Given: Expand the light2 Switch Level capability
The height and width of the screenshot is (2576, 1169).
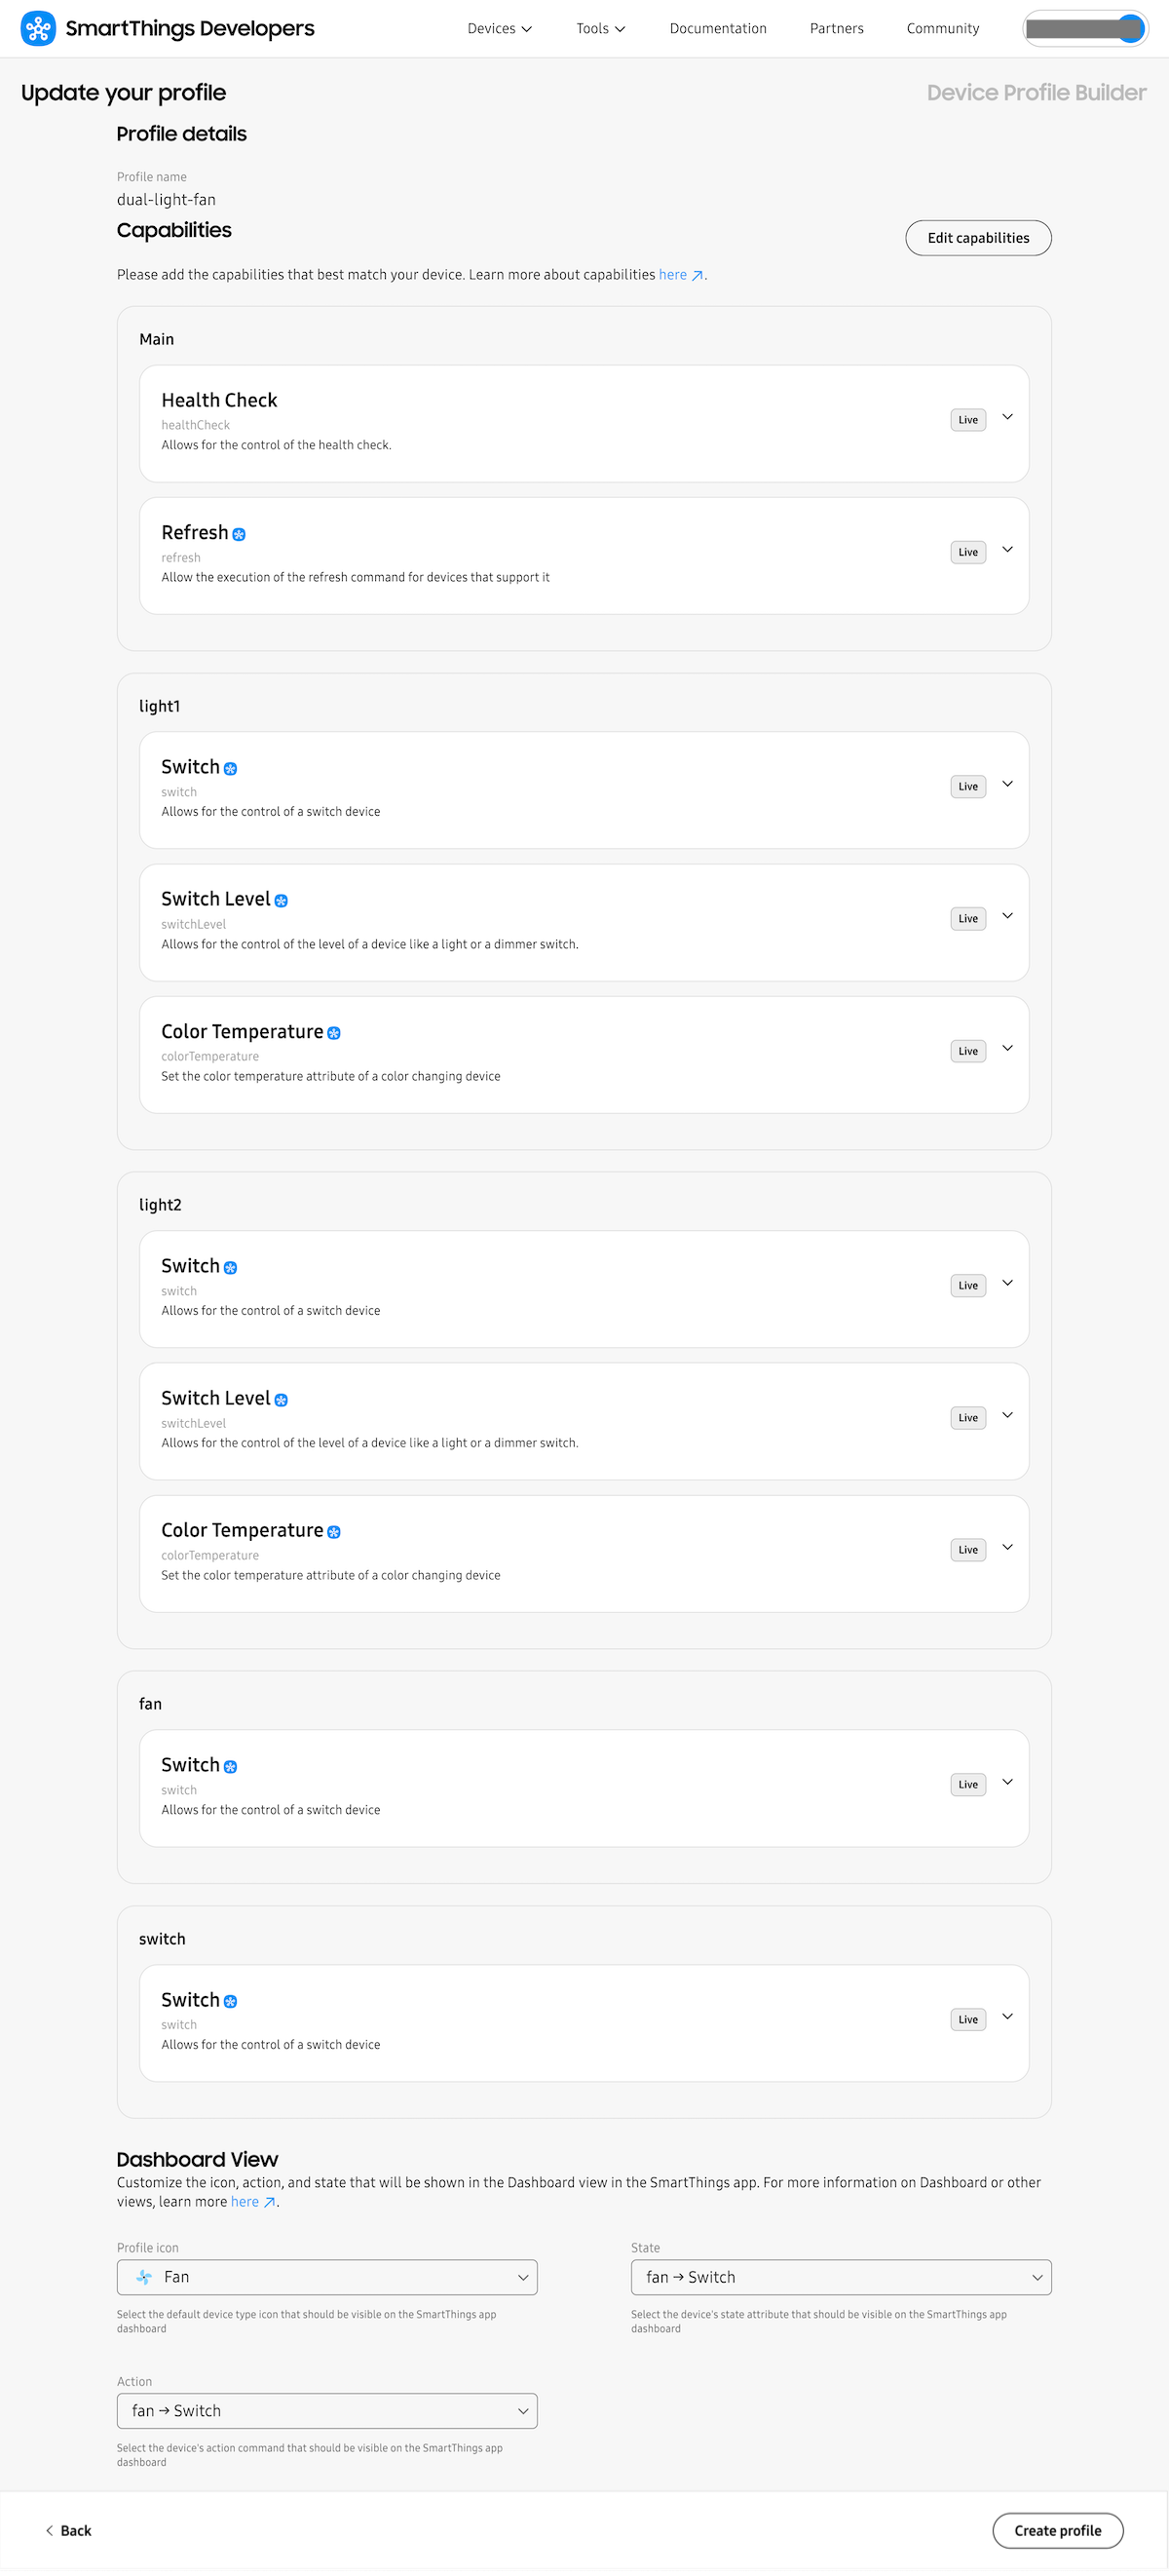Looking at the screenshot, I should point(1007,1416).
